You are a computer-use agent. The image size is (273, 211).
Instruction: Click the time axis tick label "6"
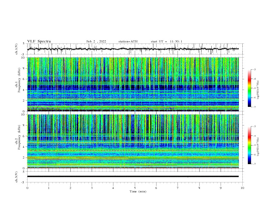156,188
